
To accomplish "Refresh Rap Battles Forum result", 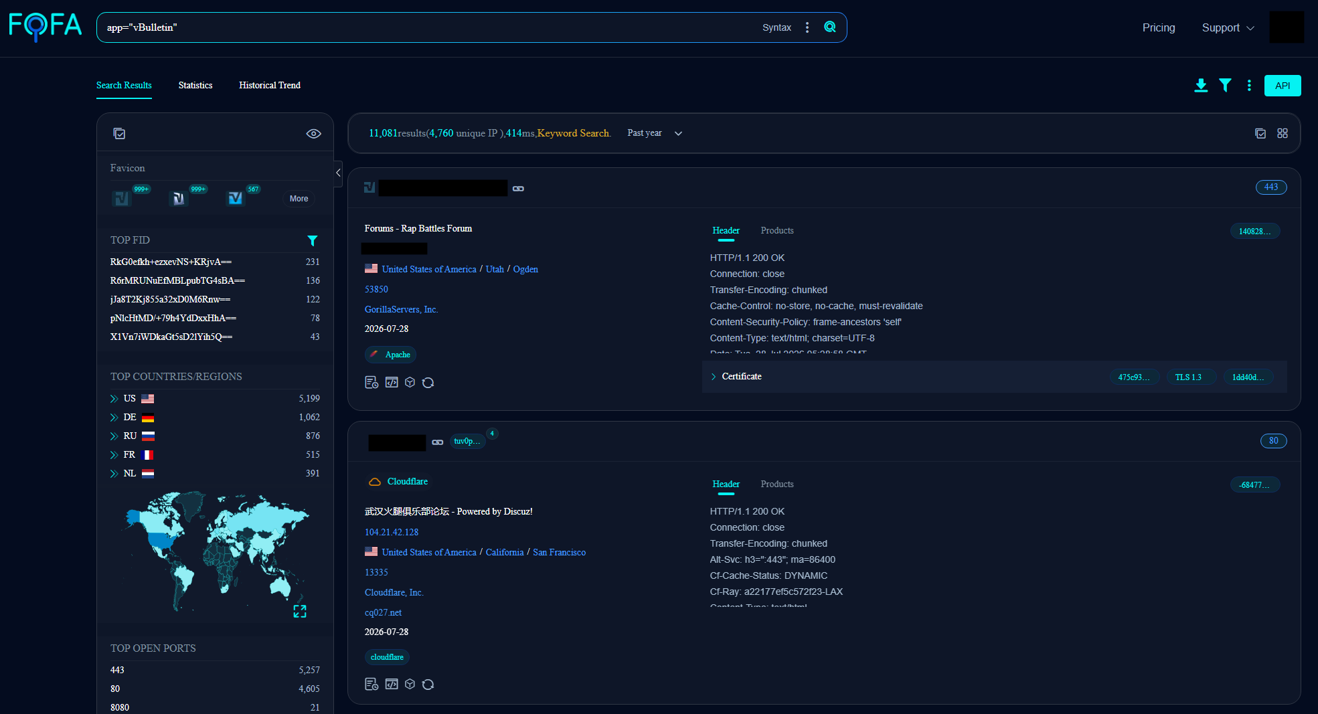I will (428, 382).
